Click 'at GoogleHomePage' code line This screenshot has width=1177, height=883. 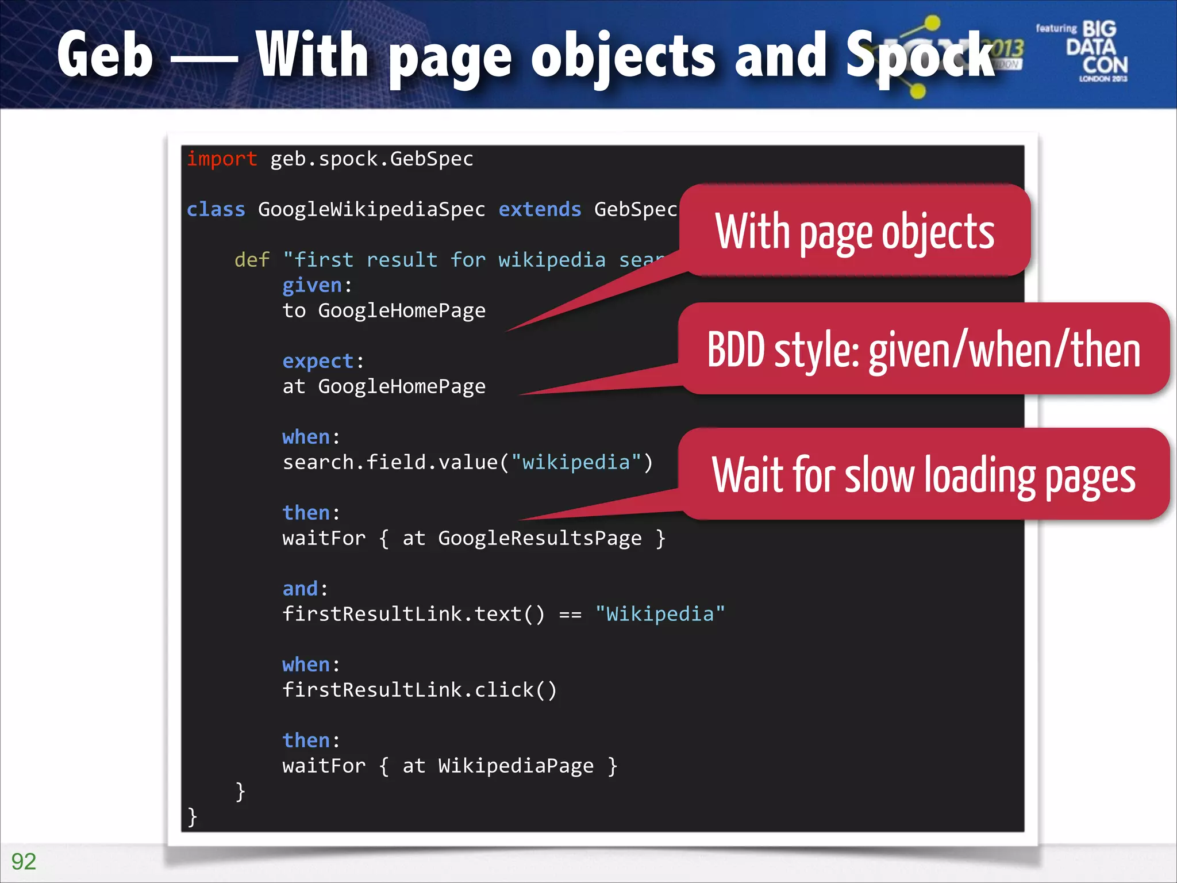click(x=384, y=387)
